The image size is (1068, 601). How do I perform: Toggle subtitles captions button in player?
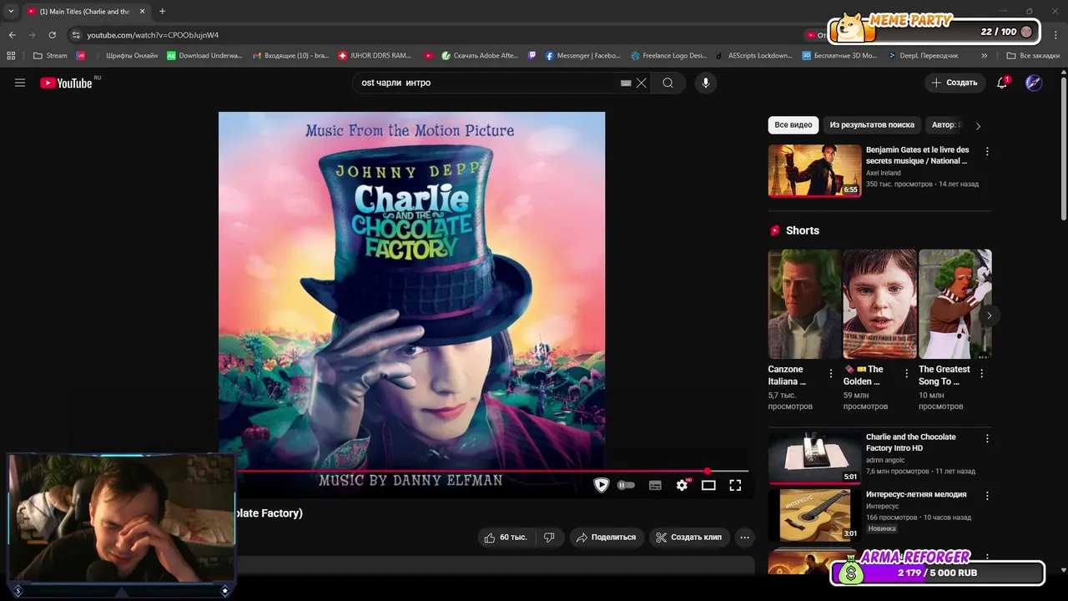tap(655, 485)
